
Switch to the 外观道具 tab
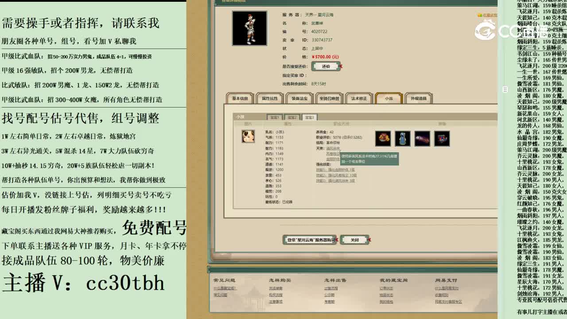(x=418, y=98)
